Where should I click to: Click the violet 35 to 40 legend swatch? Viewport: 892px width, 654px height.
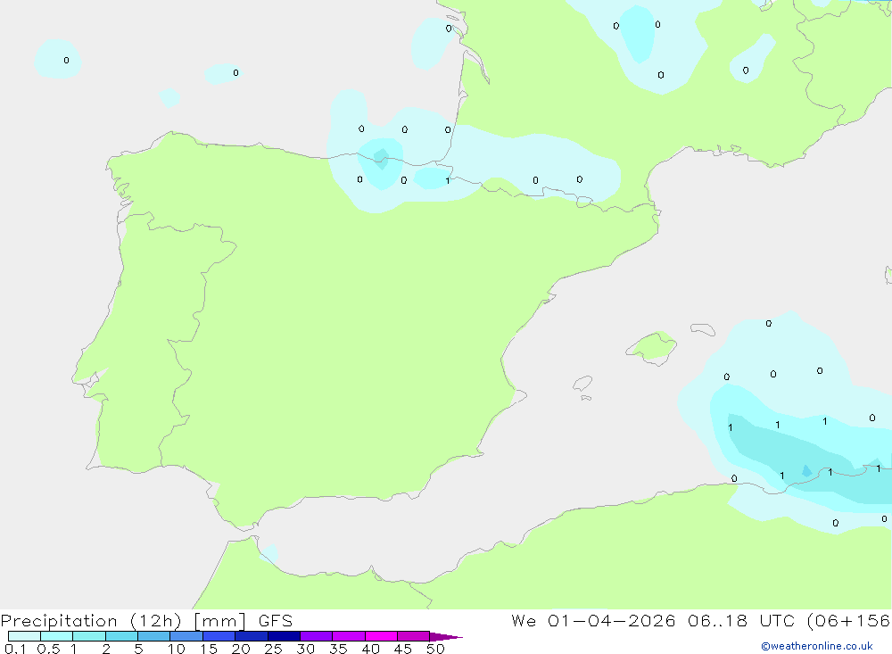click(x=348, y=636)
